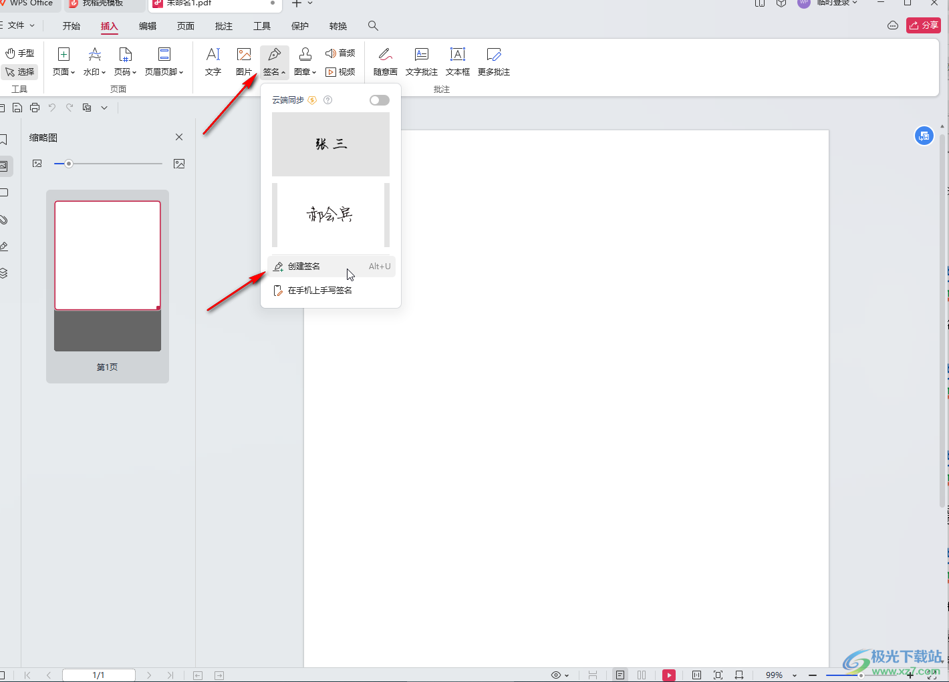
Task: Open the search magnifier in menu bar
Action: point(373,26)
